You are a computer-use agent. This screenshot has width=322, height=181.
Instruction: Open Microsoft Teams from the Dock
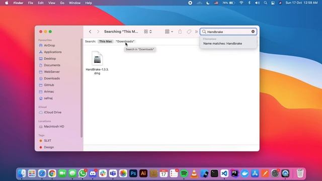click(x=113, y=173)
